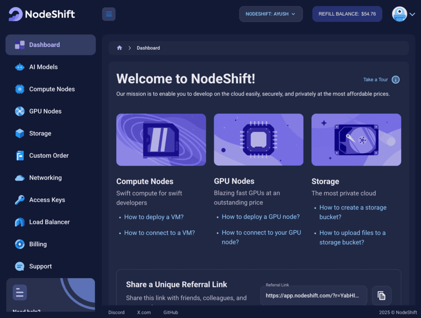Open AI Models in sidebar

(43, 67)
